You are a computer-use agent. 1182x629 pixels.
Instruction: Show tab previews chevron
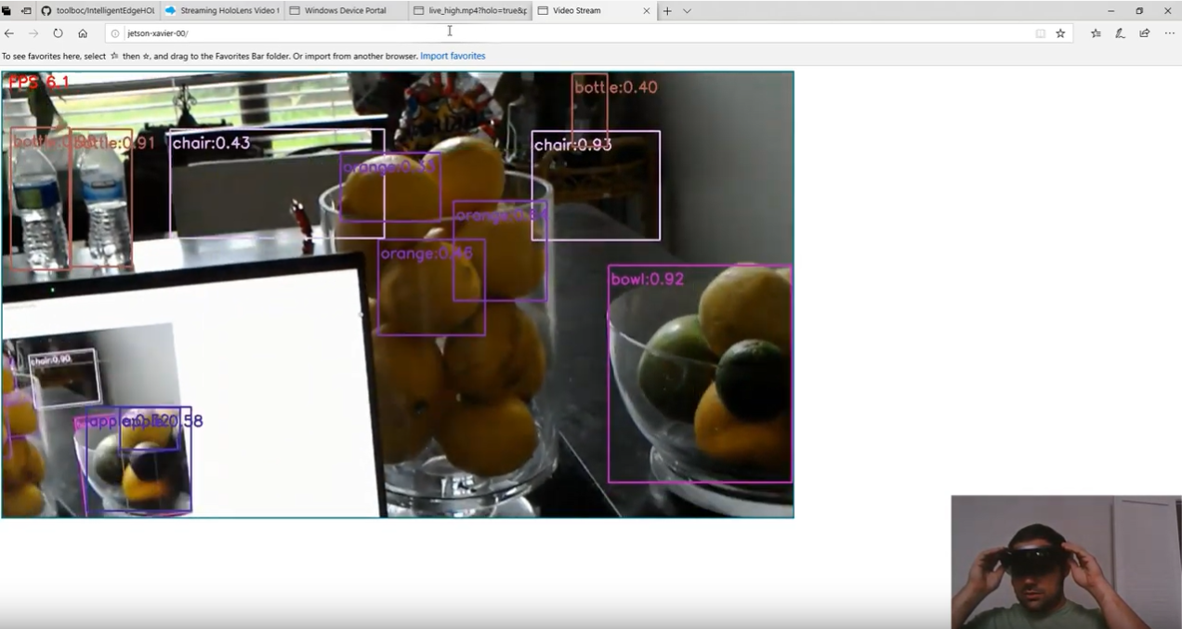pyautogui.click(x=687, y=11)
